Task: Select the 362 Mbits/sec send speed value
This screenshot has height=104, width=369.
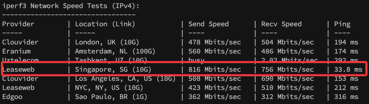Action: (x=215, y=97)
